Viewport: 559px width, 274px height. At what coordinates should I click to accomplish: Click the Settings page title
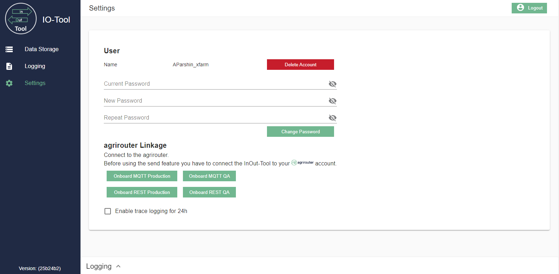pyautogui.click(x=102, y=8)
